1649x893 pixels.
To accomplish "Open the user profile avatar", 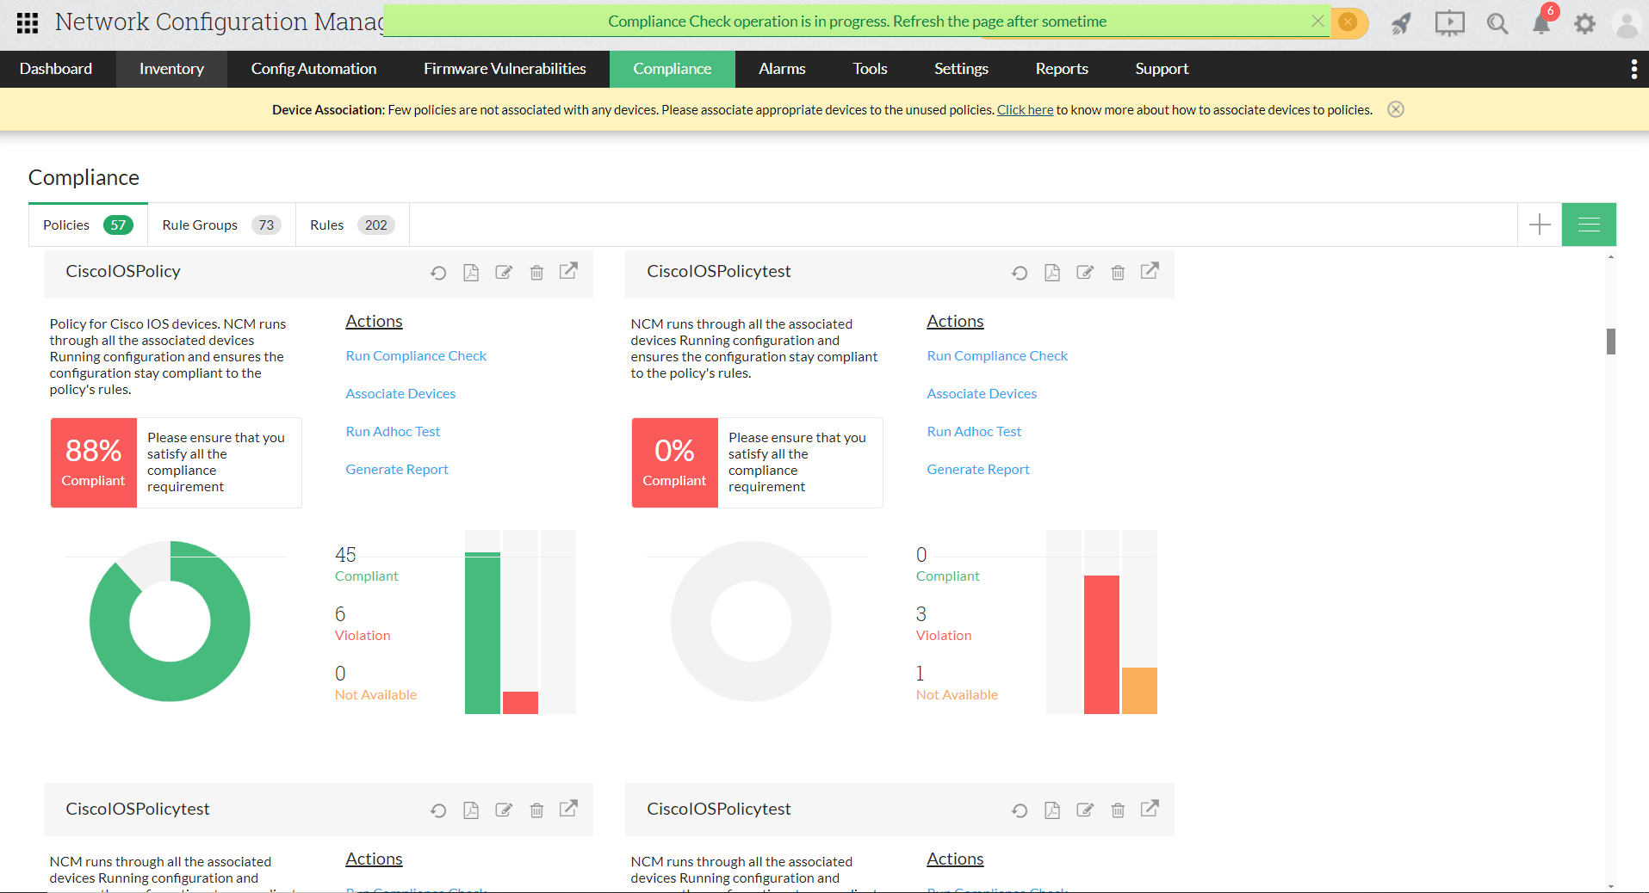I will coord(1626,23).
